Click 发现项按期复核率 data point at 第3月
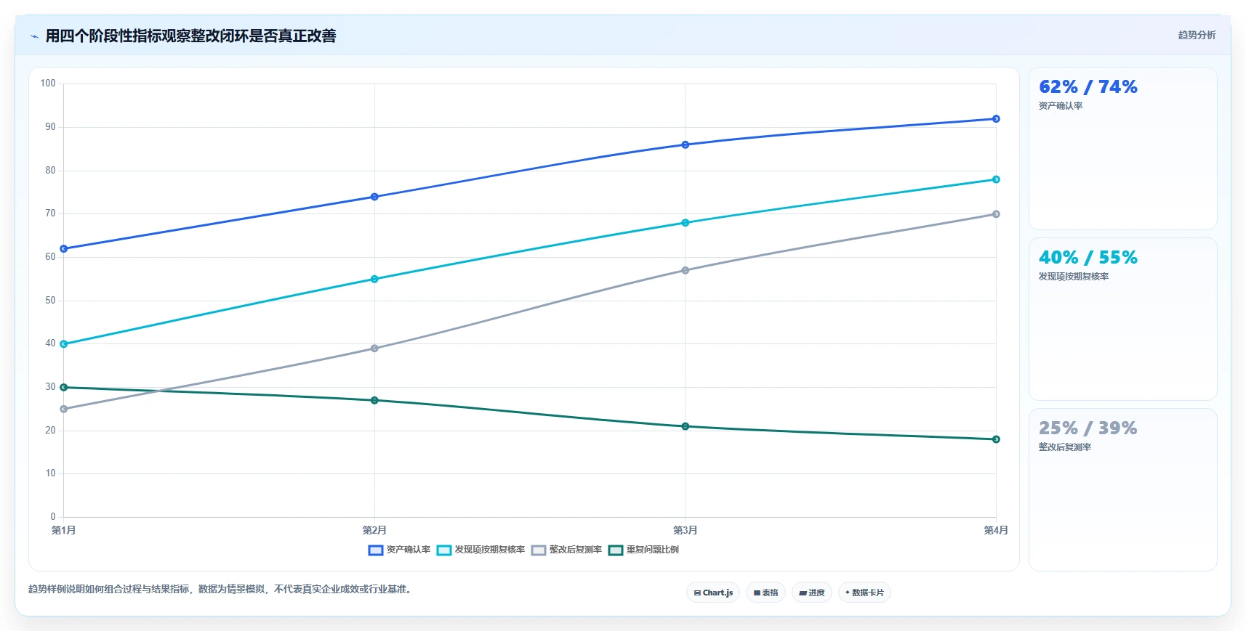The image size is (1246, 631). [x=685, y=223]
